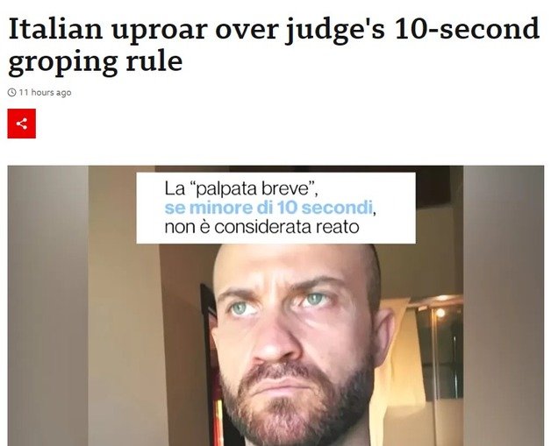Click '10-second' in the article headline
The height and width of the screenshot is (446, 551).
click(467, 28)
